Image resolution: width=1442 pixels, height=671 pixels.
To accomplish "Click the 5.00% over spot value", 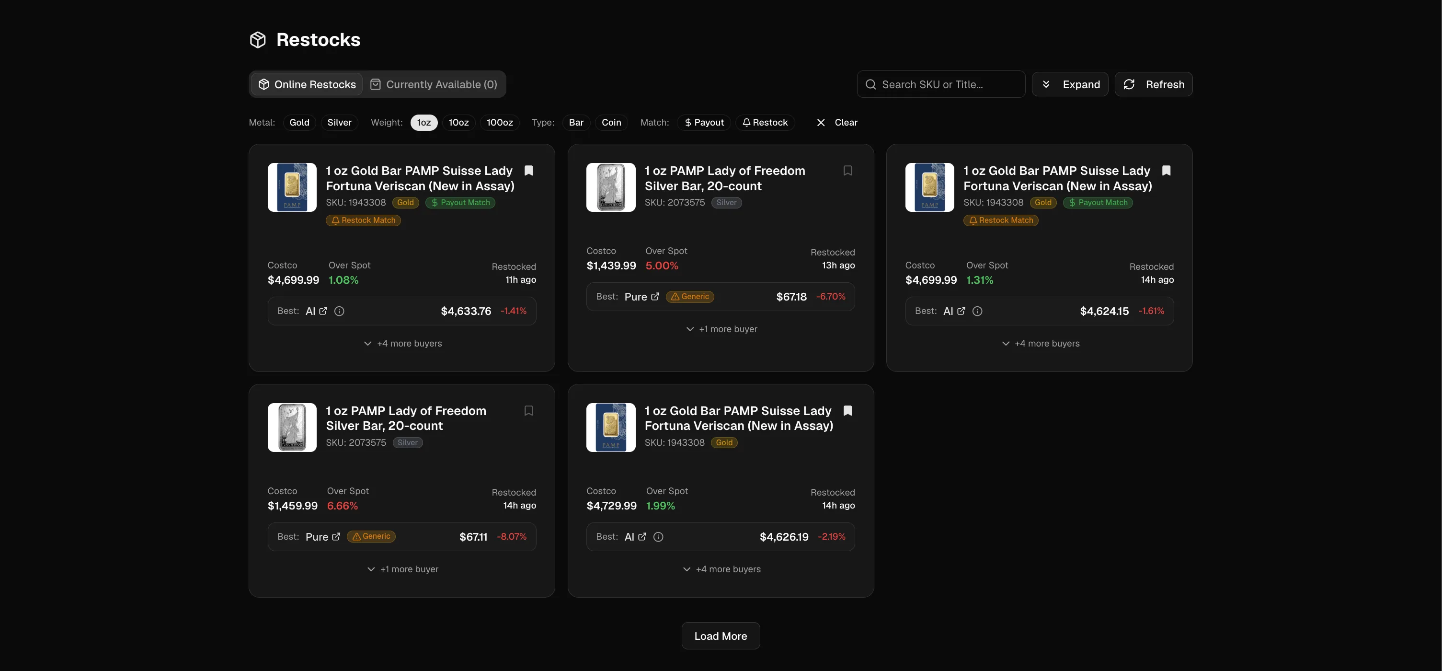I will tap(662, 266).
